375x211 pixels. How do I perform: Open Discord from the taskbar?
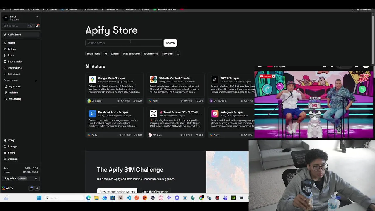(x=177, y=198)
